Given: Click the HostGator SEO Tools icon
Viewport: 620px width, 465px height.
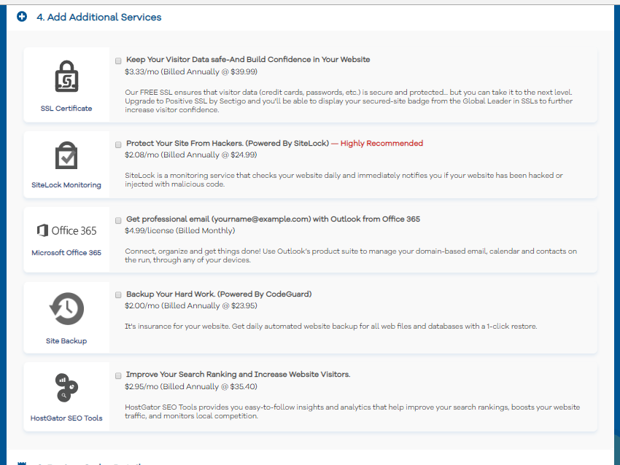Looking at the screenshot, I should tap(66, 388).
